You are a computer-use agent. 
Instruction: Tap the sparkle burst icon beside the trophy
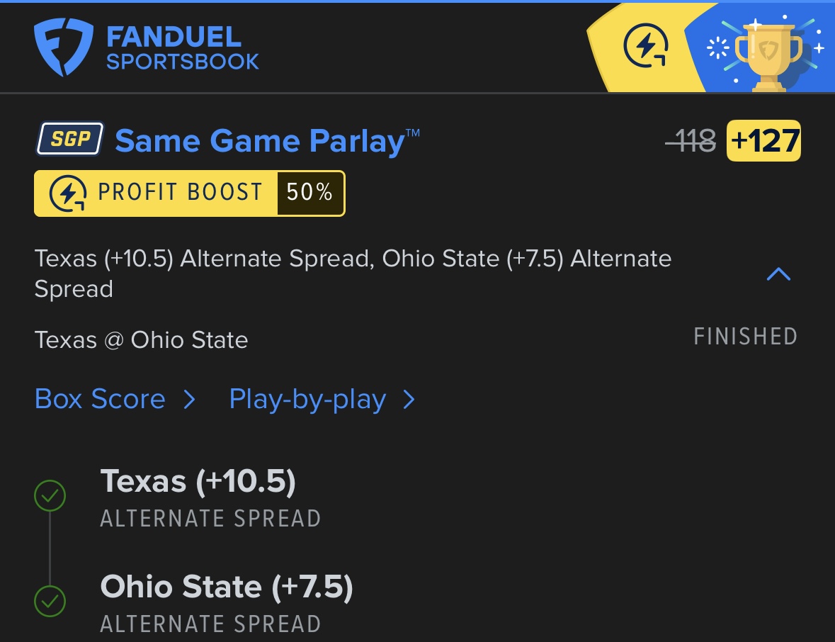pos(718,47)
